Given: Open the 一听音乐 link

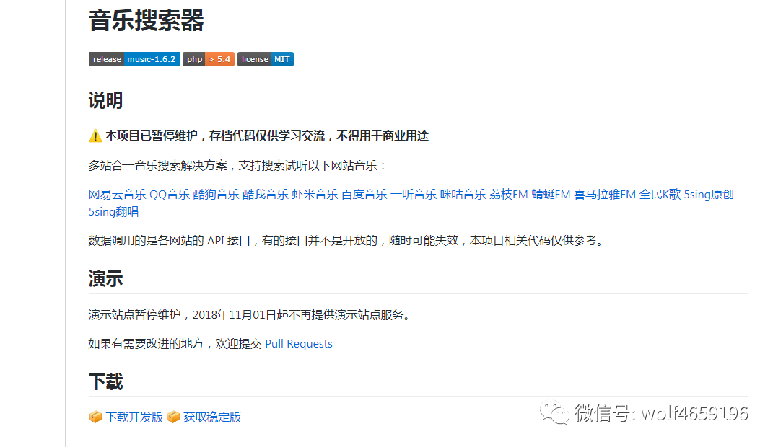Looking at the screenshot, I should coord(414,195).
